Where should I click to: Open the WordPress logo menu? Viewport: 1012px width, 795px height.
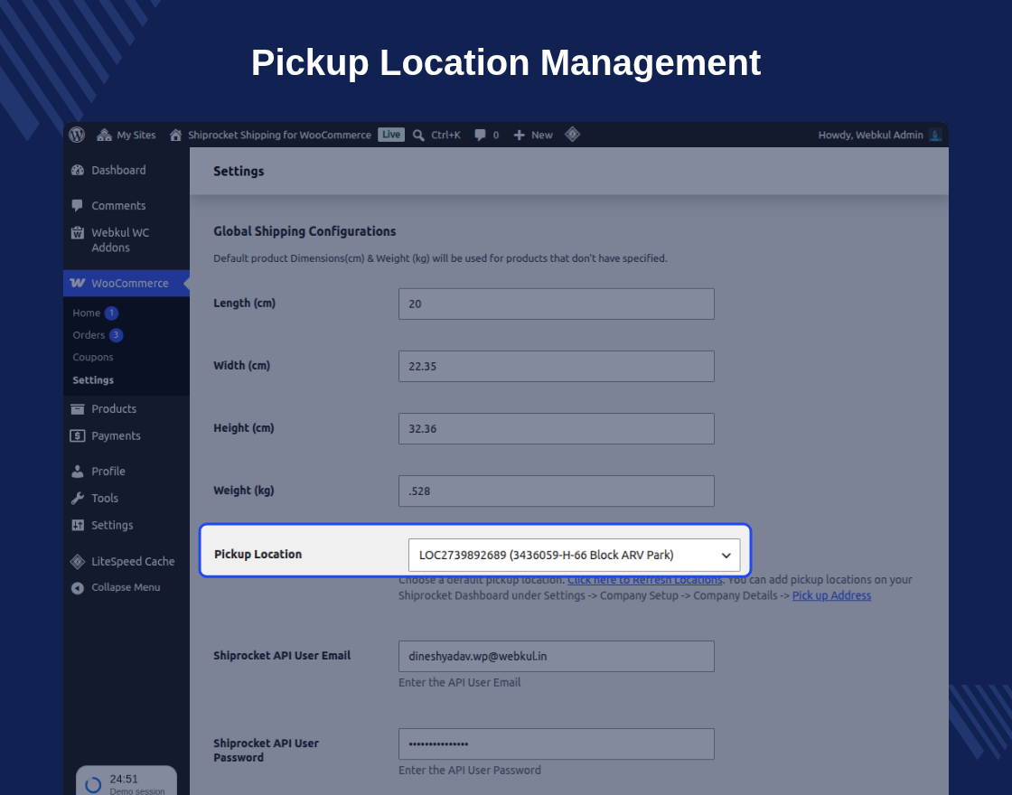click(x=77, y=135)
